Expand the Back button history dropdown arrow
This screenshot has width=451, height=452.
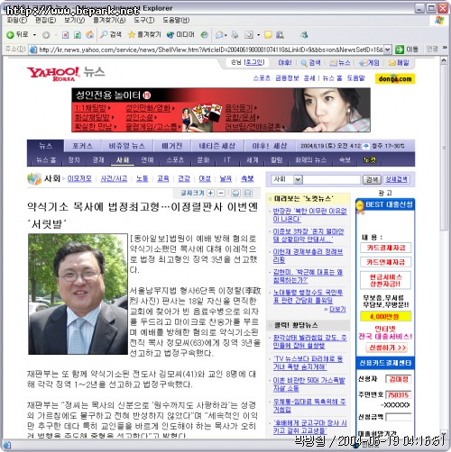[x=34, y=35]
